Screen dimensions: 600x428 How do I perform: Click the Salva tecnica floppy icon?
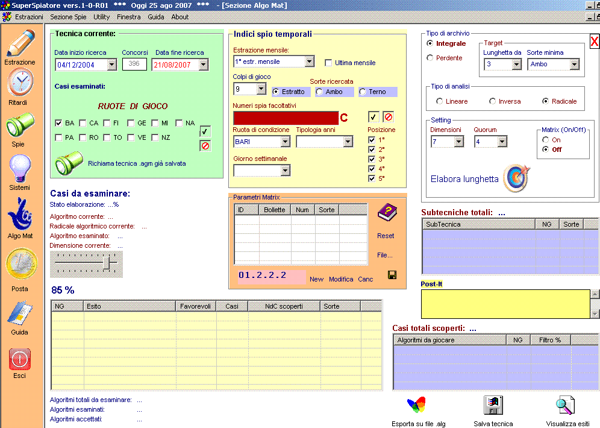(493, 405)
